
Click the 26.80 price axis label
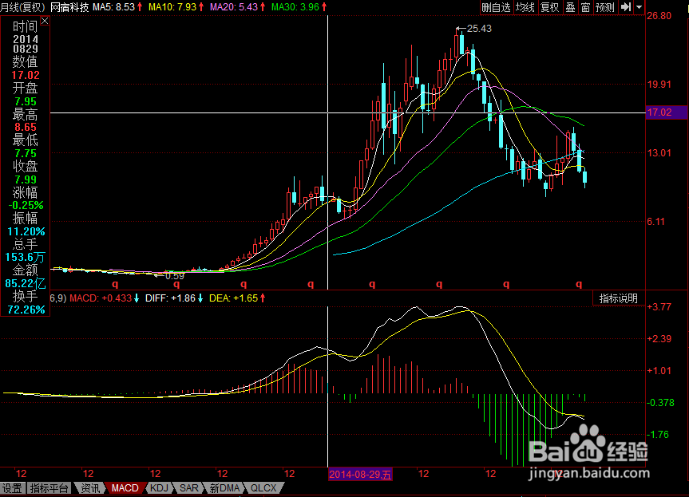click(x=659, y=16)
